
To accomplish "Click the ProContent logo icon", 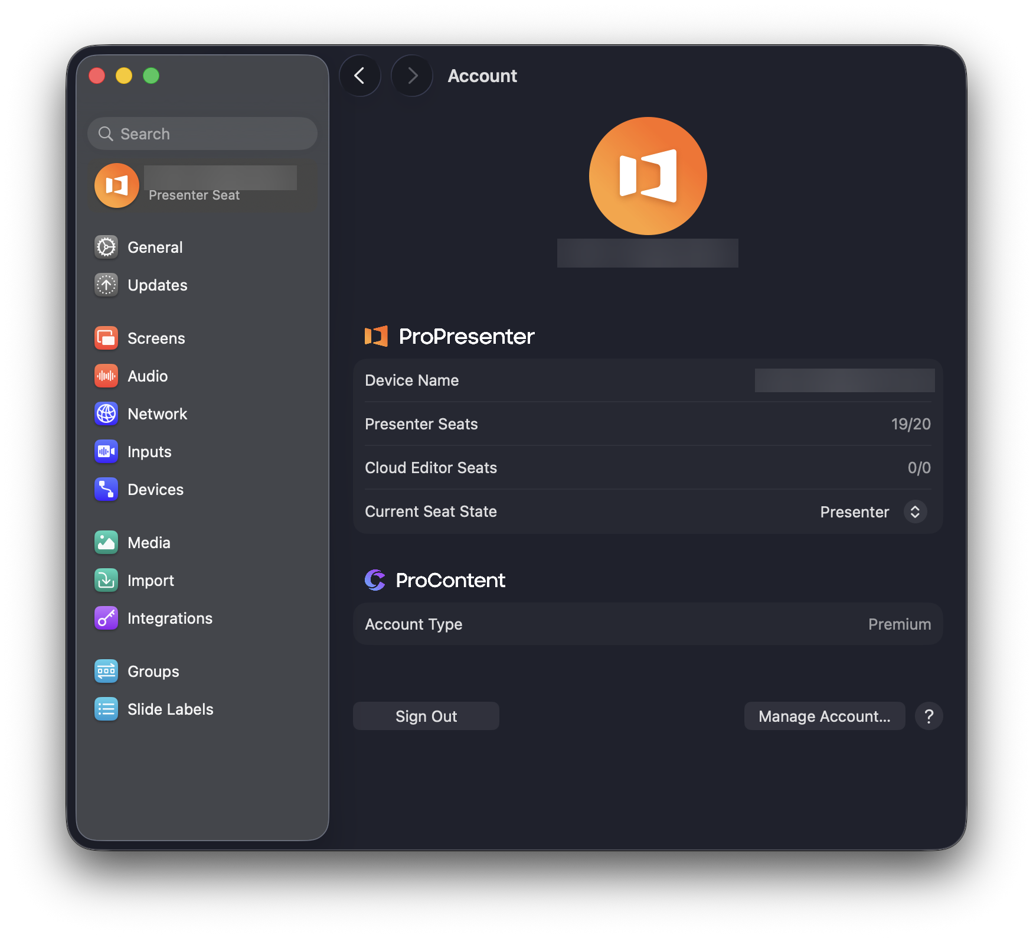I will tap(375, 580).
